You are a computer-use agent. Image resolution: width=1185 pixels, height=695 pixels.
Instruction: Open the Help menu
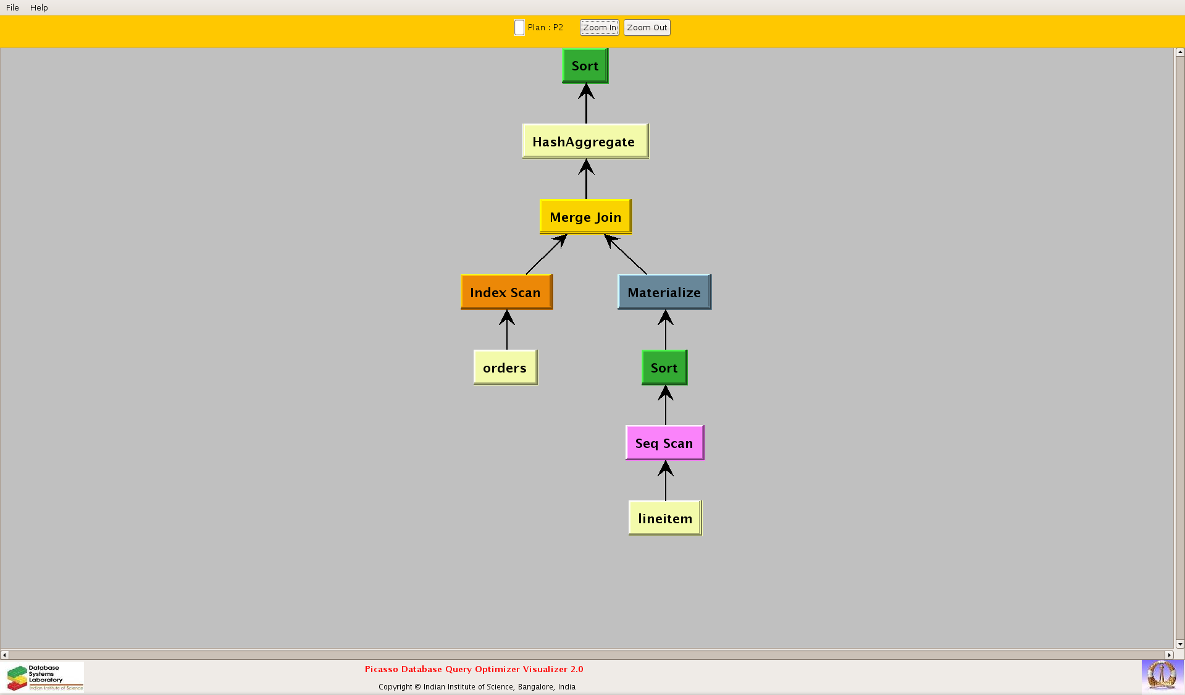pyautogui.click(x=39, y=7)
